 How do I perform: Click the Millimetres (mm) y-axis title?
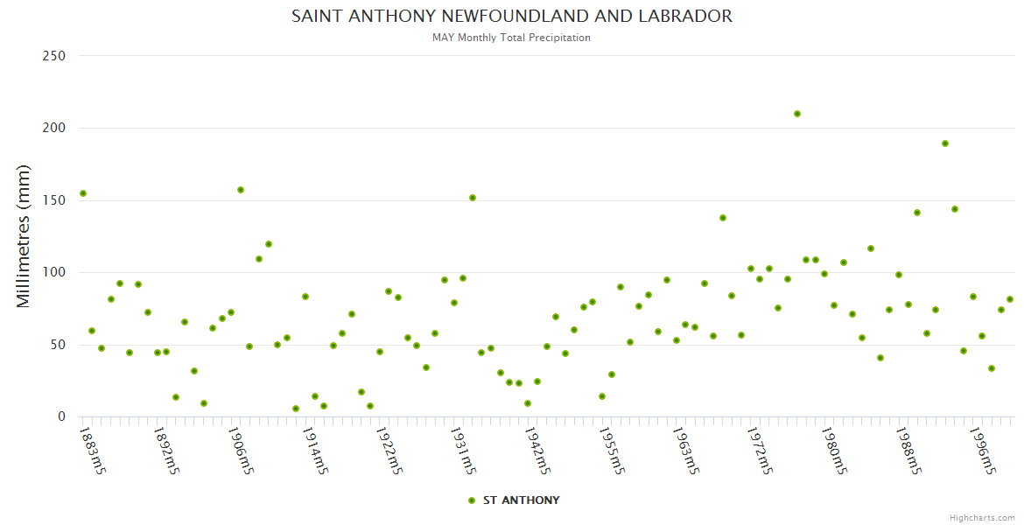click(24, 236)
